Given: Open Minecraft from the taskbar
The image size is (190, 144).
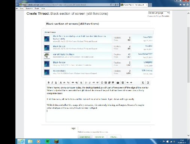Looking at the screenshot, I should coord(57,141).
